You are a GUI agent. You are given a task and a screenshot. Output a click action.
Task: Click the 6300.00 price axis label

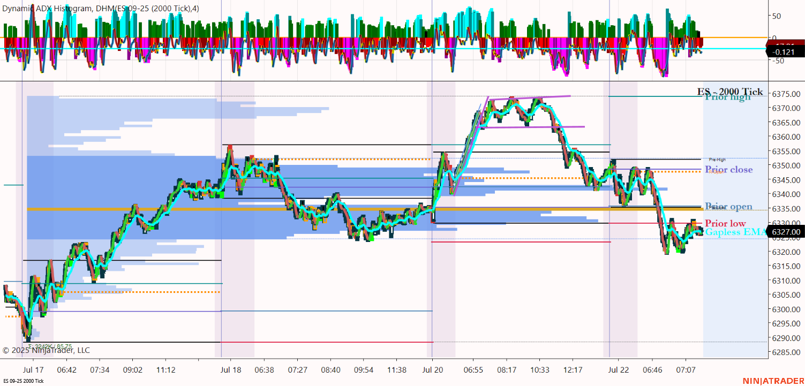coord(785,309)
